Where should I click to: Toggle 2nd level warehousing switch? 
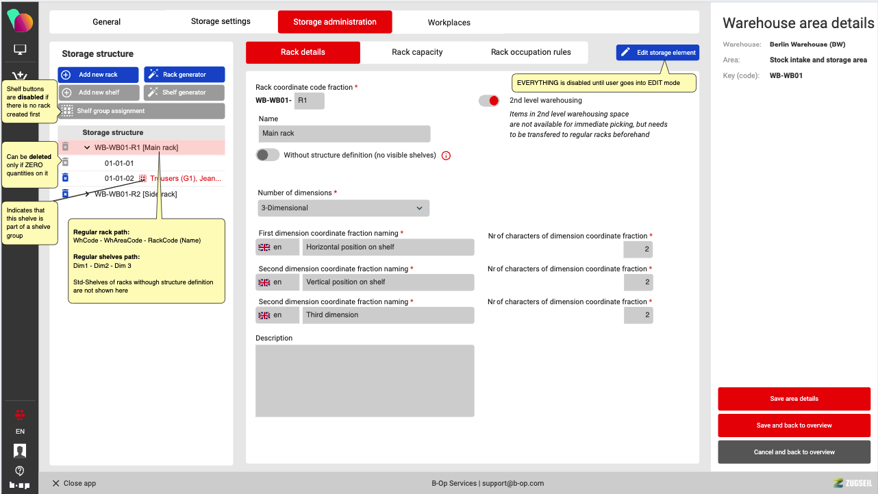click(489, 101)
